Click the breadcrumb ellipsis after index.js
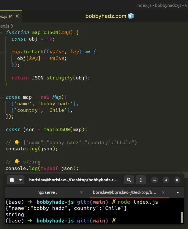This screenshot has width=188, height=229. click(x=17, y=26)
